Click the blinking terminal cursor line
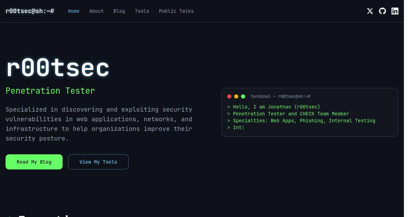This screenshot has height=217, width=415. pos(236,127)
